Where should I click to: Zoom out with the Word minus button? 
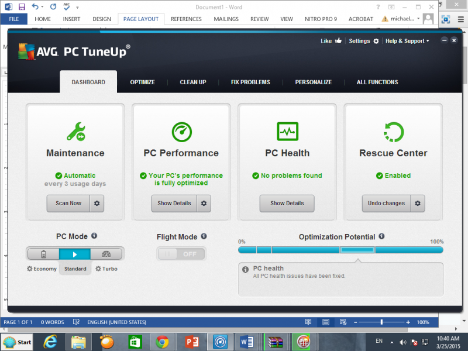pos(356,322)
